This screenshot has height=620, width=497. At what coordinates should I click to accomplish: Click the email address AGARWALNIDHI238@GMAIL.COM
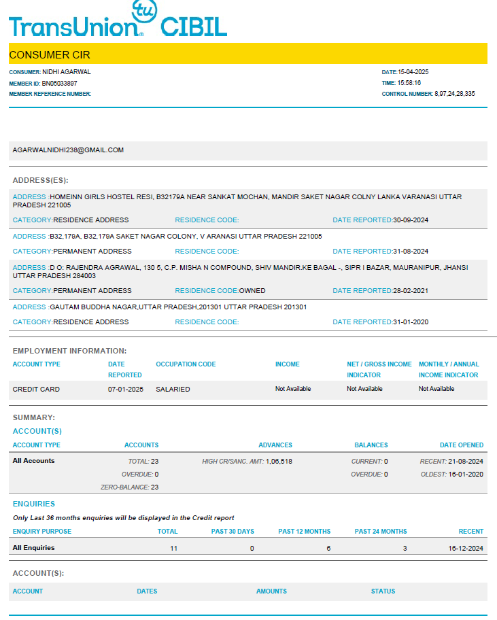68,150
